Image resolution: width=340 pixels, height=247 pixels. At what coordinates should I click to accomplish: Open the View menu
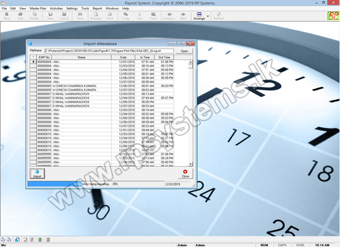point(22,9)
